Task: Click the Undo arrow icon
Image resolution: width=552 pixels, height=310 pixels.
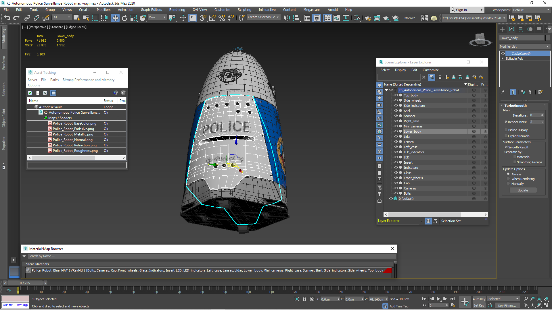Action: click(x=7, y=18)
